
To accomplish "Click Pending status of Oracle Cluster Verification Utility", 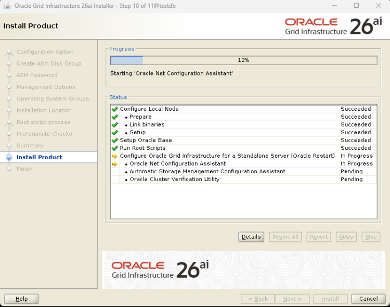I will click(352, 180).
